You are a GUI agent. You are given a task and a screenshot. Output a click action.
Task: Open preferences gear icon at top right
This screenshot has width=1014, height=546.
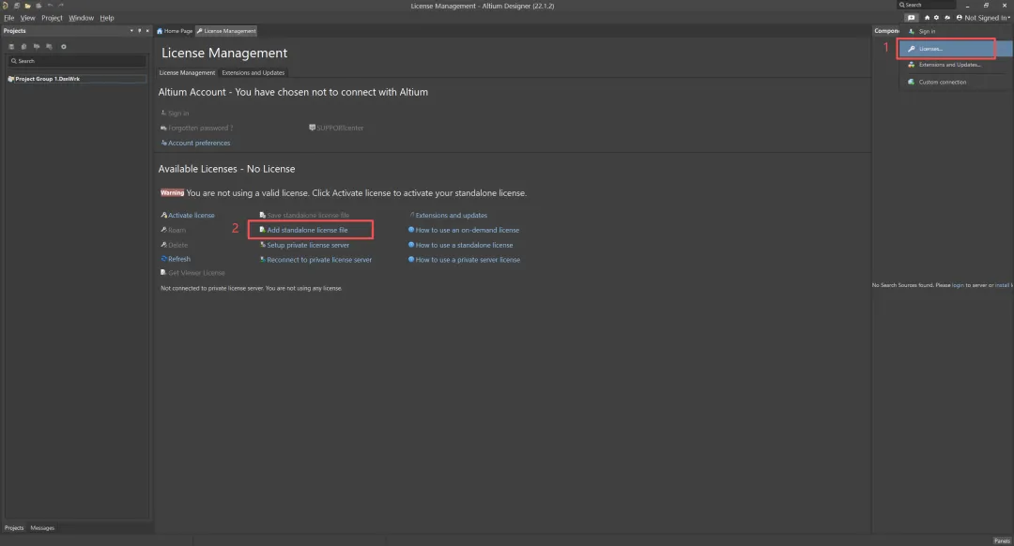point(936,18)
